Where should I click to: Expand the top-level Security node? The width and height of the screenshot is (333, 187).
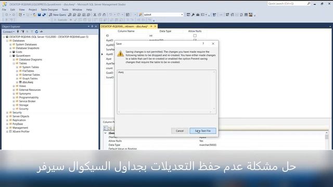pos(7,112)
